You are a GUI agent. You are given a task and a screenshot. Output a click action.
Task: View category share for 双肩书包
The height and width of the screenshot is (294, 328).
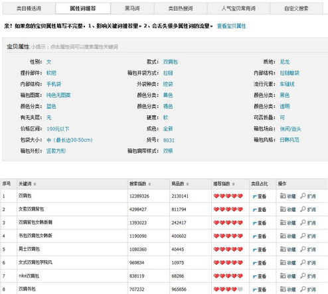(x=260, y=289)
